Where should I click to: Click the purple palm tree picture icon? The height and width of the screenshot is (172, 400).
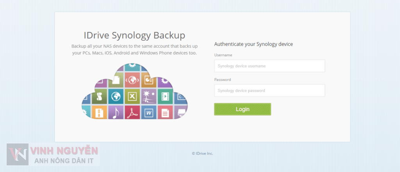[148, 96]
